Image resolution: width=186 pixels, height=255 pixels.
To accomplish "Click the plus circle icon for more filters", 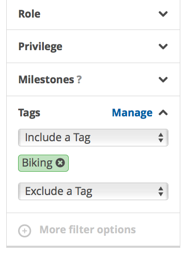I will 25,231.
